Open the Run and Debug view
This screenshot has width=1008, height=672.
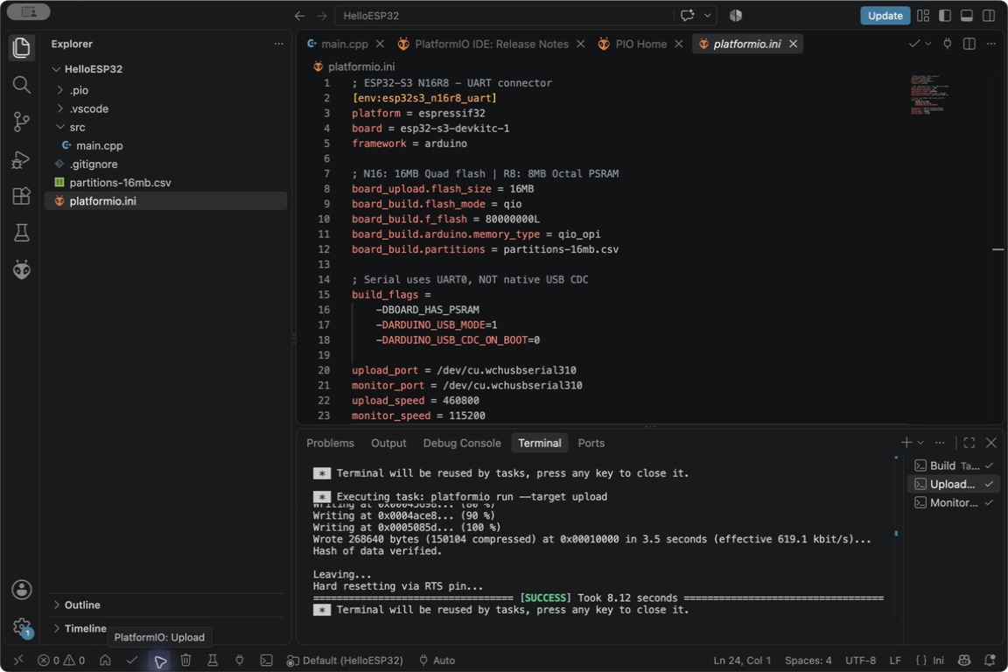click(x=21, y=159)
